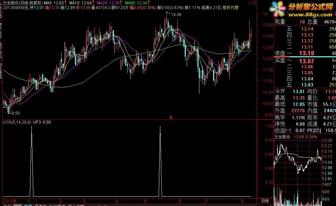Click the MA5: 12.82 indicator label
This screenshot has width=336, height=206.
pyautogui.click(x=54, y=3)
